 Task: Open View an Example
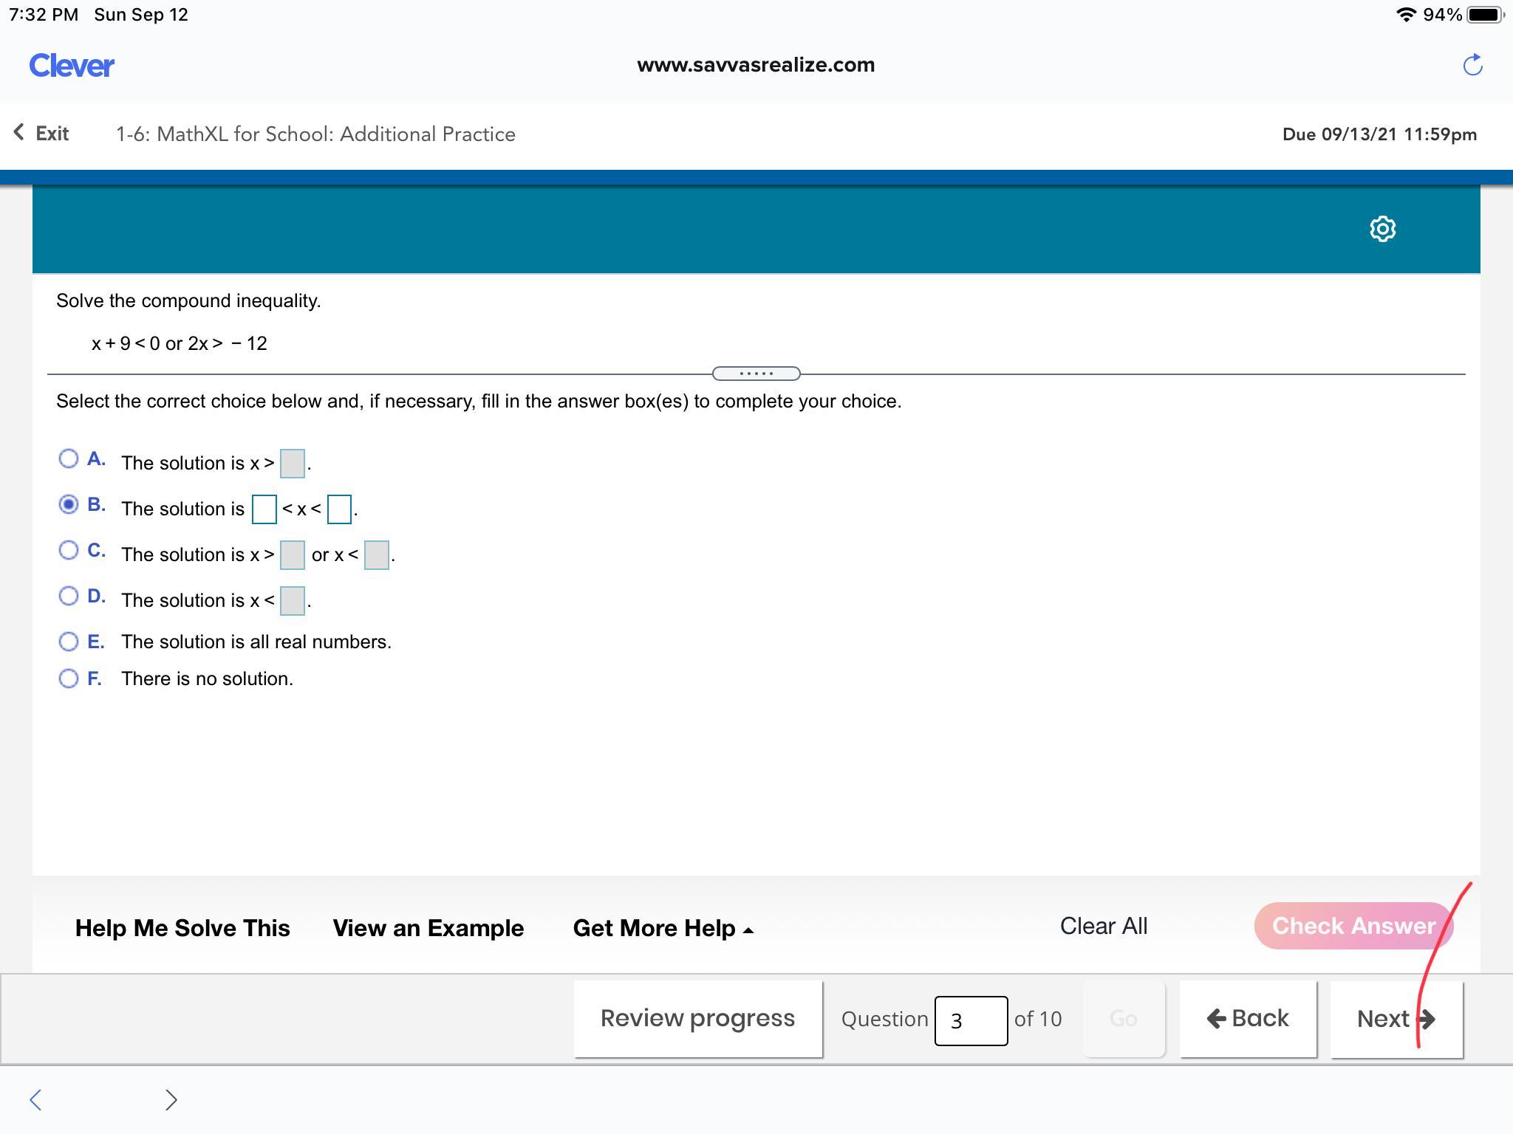(428, 928)
